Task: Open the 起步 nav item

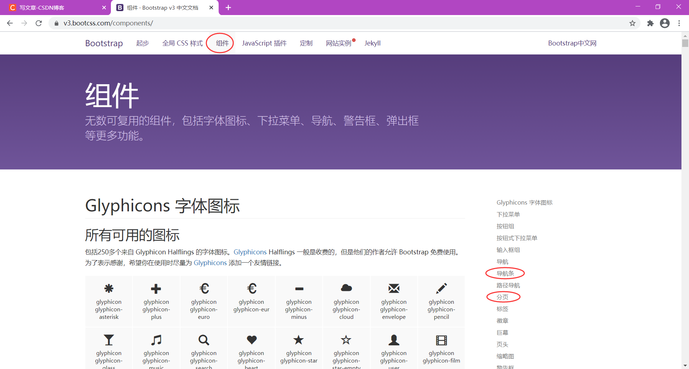Action: [142, 43]
